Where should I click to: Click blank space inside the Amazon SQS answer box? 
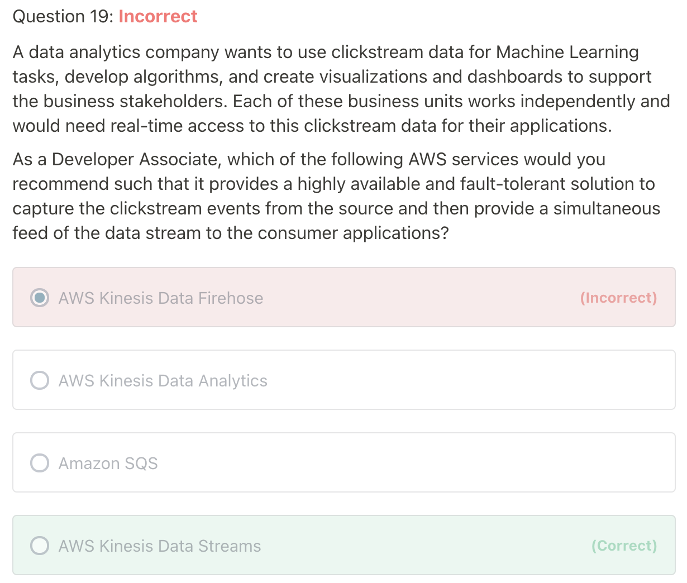(x=391, y=463)
